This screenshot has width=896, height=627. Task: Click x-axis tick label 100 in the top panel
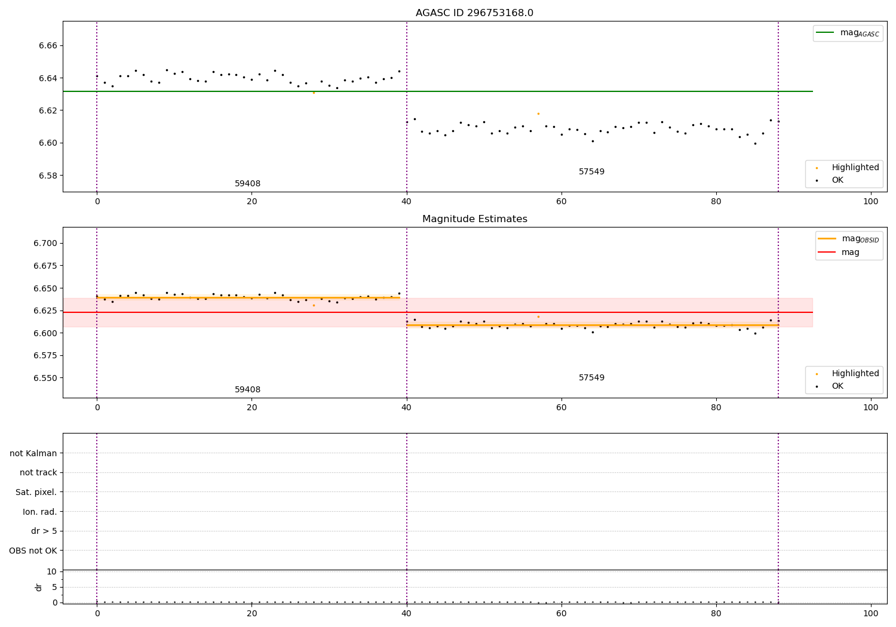coord(871,202)
